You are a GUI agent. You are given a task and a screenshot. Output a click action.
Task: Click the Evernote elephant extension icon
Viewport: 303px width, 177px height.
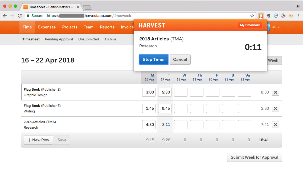click(268, 16)
